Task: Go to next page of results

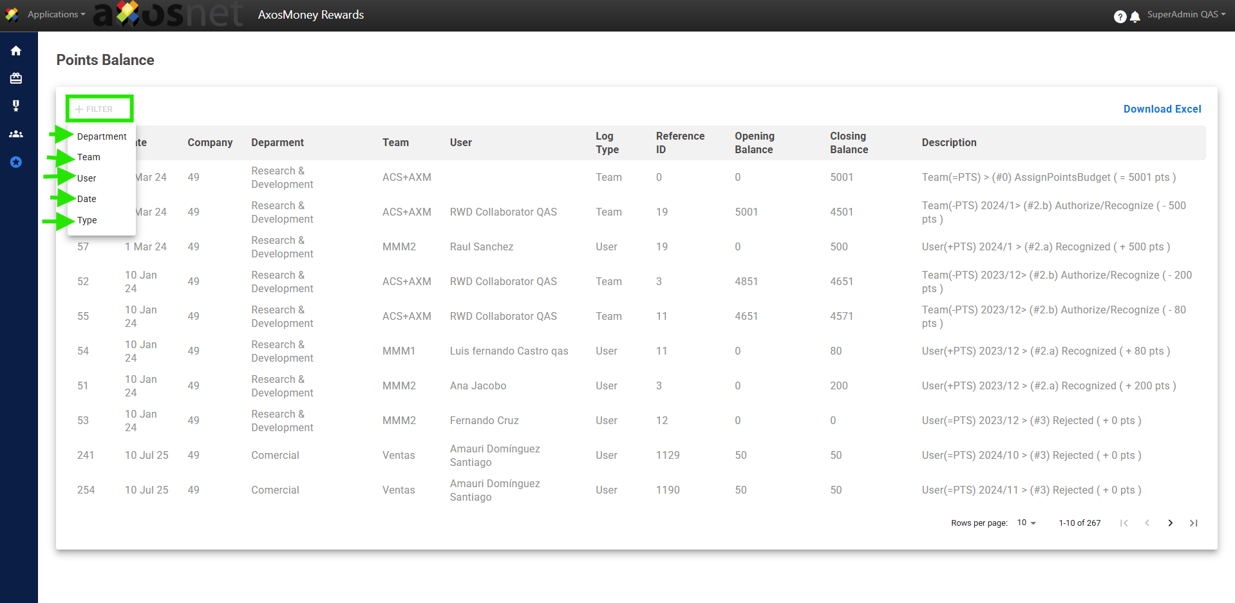Action: (x=1170, y=523)
